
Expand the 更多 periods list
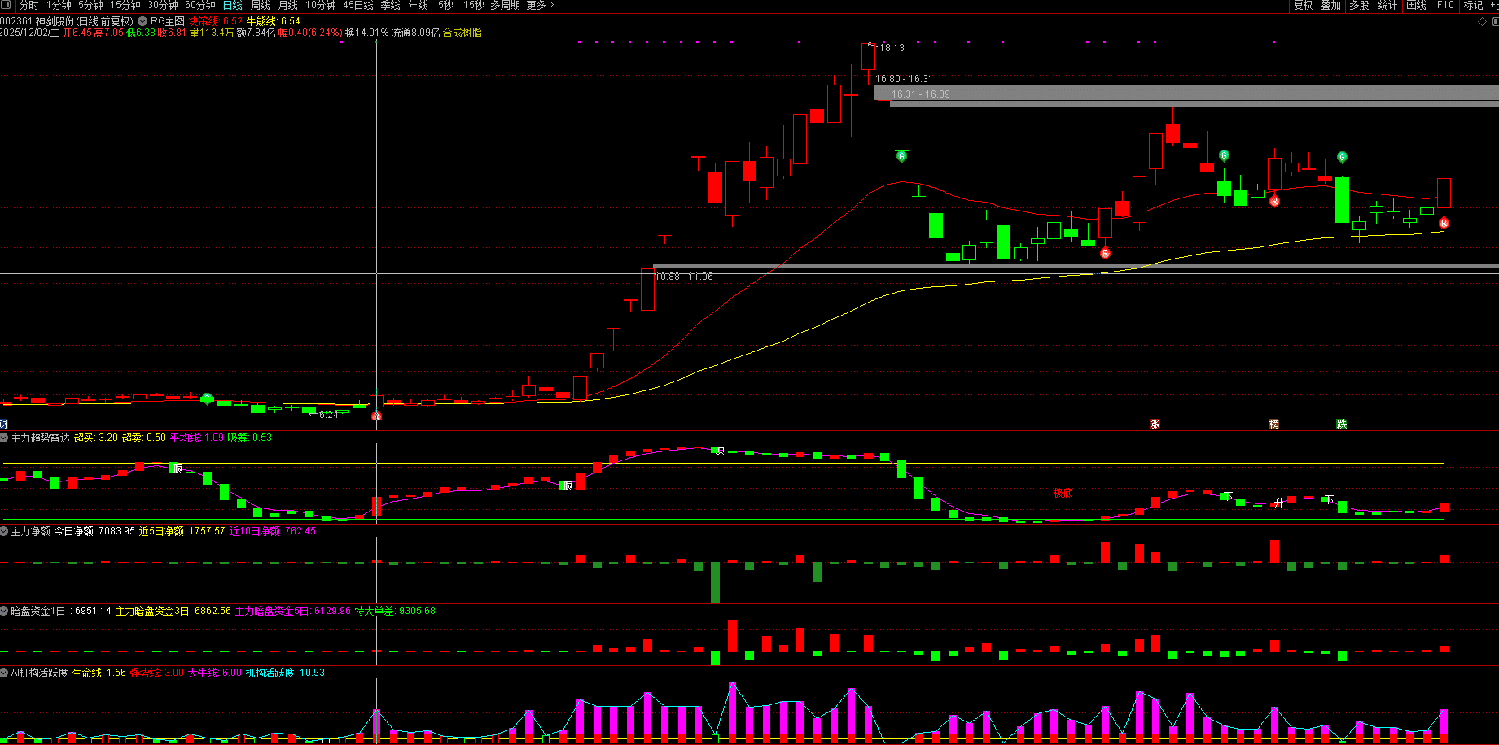[x=539, y=6]
